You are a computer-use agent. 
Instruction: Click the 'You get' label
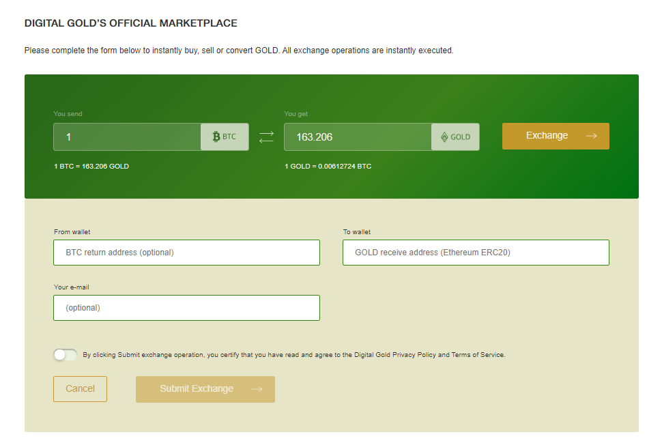point(296,113)
